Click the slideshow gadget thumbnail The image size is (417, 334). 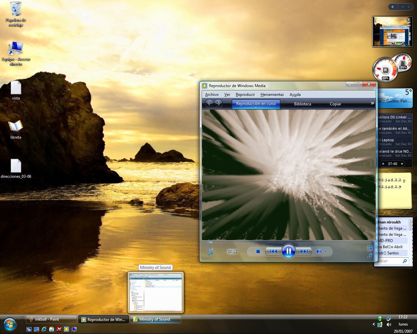pyautogui.click(x=392, y=32)
